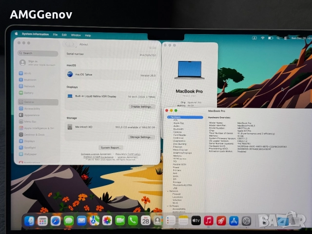Open the System Information app menu
312x234 pixels.
35,34
